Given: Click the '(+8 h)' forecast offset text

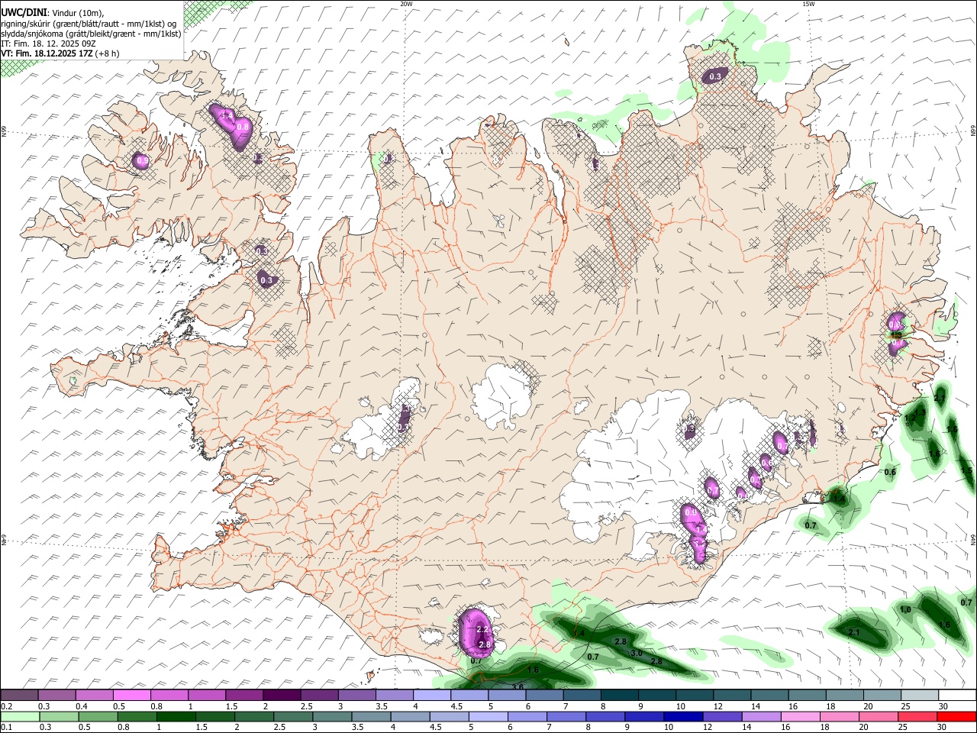Looking at the screenshot, I should pyautogui.click(x=108, y=53).
